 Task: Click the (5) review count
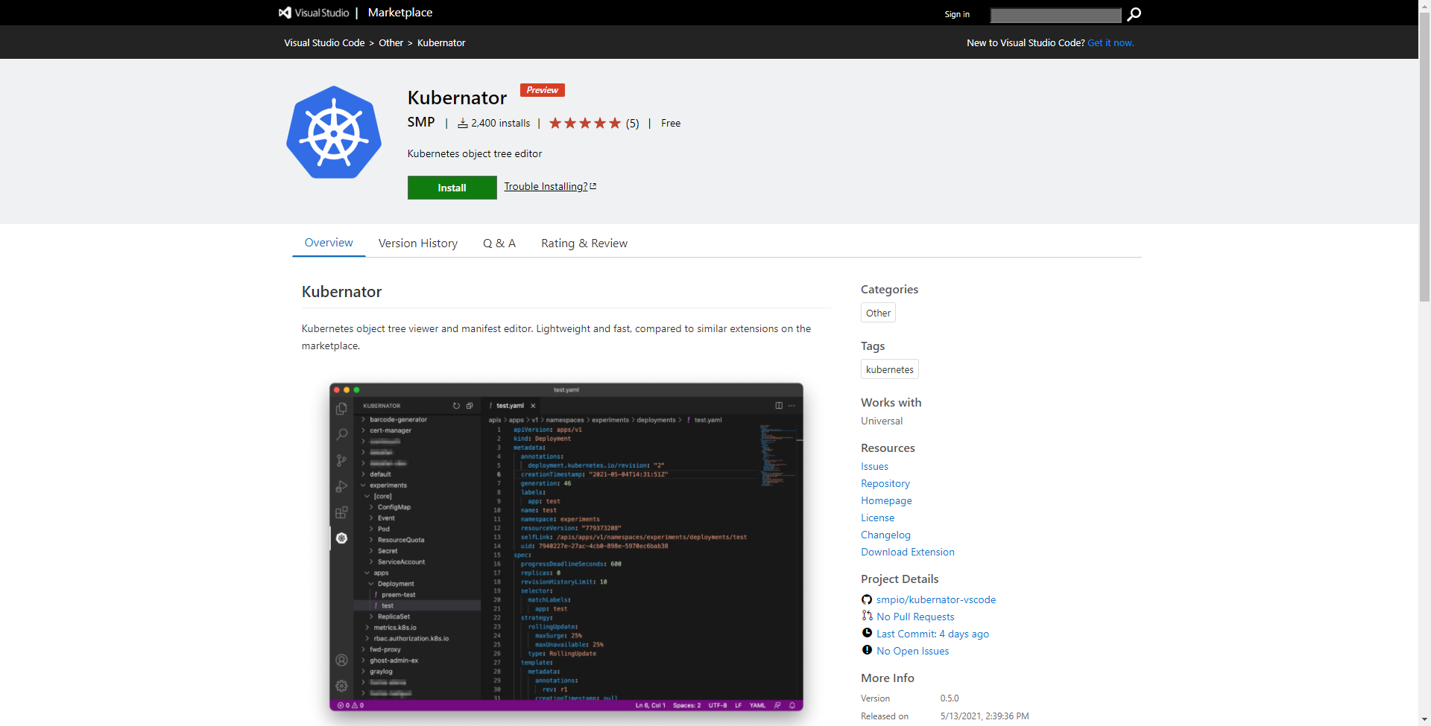pos(632,124)
